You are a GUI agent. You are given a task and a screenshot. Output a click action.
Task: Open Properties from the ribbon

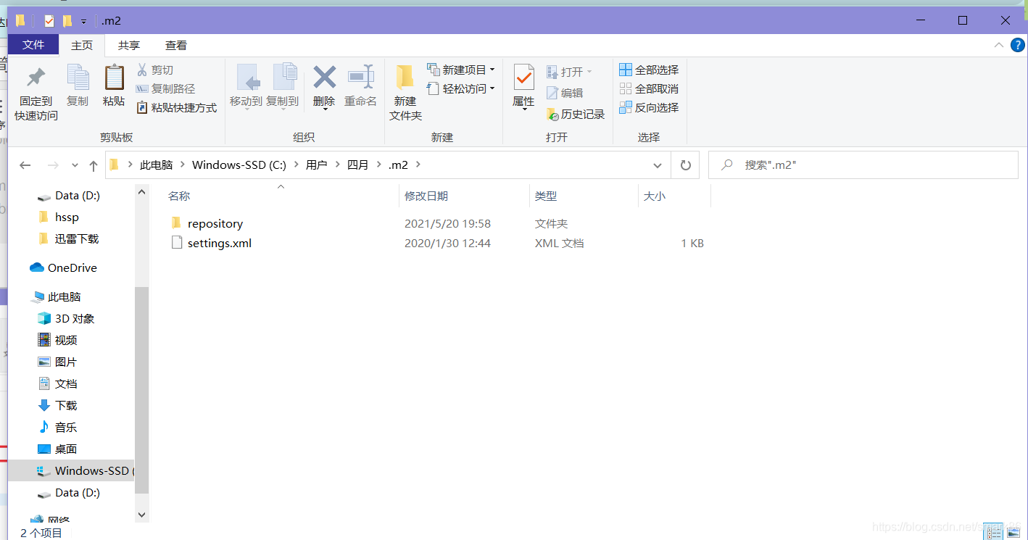coord(523,86)
